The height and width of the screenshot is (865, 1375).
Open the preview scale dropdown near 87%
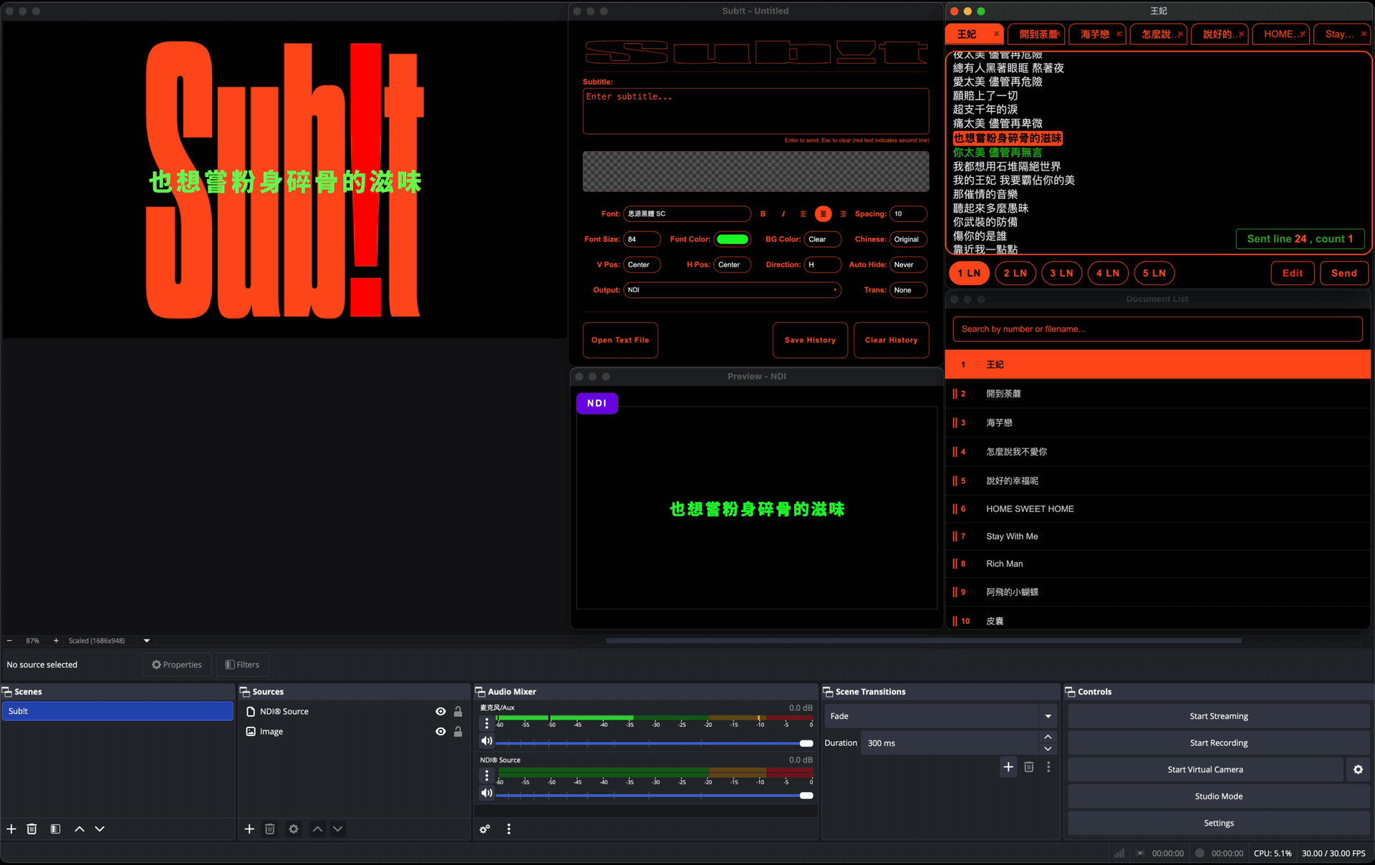(x=146, y=640)
